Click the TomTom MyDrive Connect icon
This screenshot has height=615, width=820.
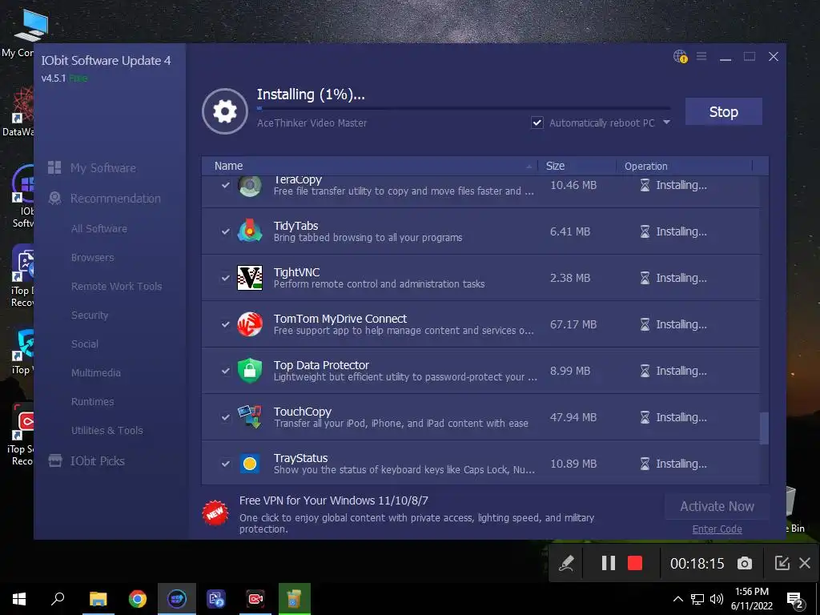tap(250, 324)
